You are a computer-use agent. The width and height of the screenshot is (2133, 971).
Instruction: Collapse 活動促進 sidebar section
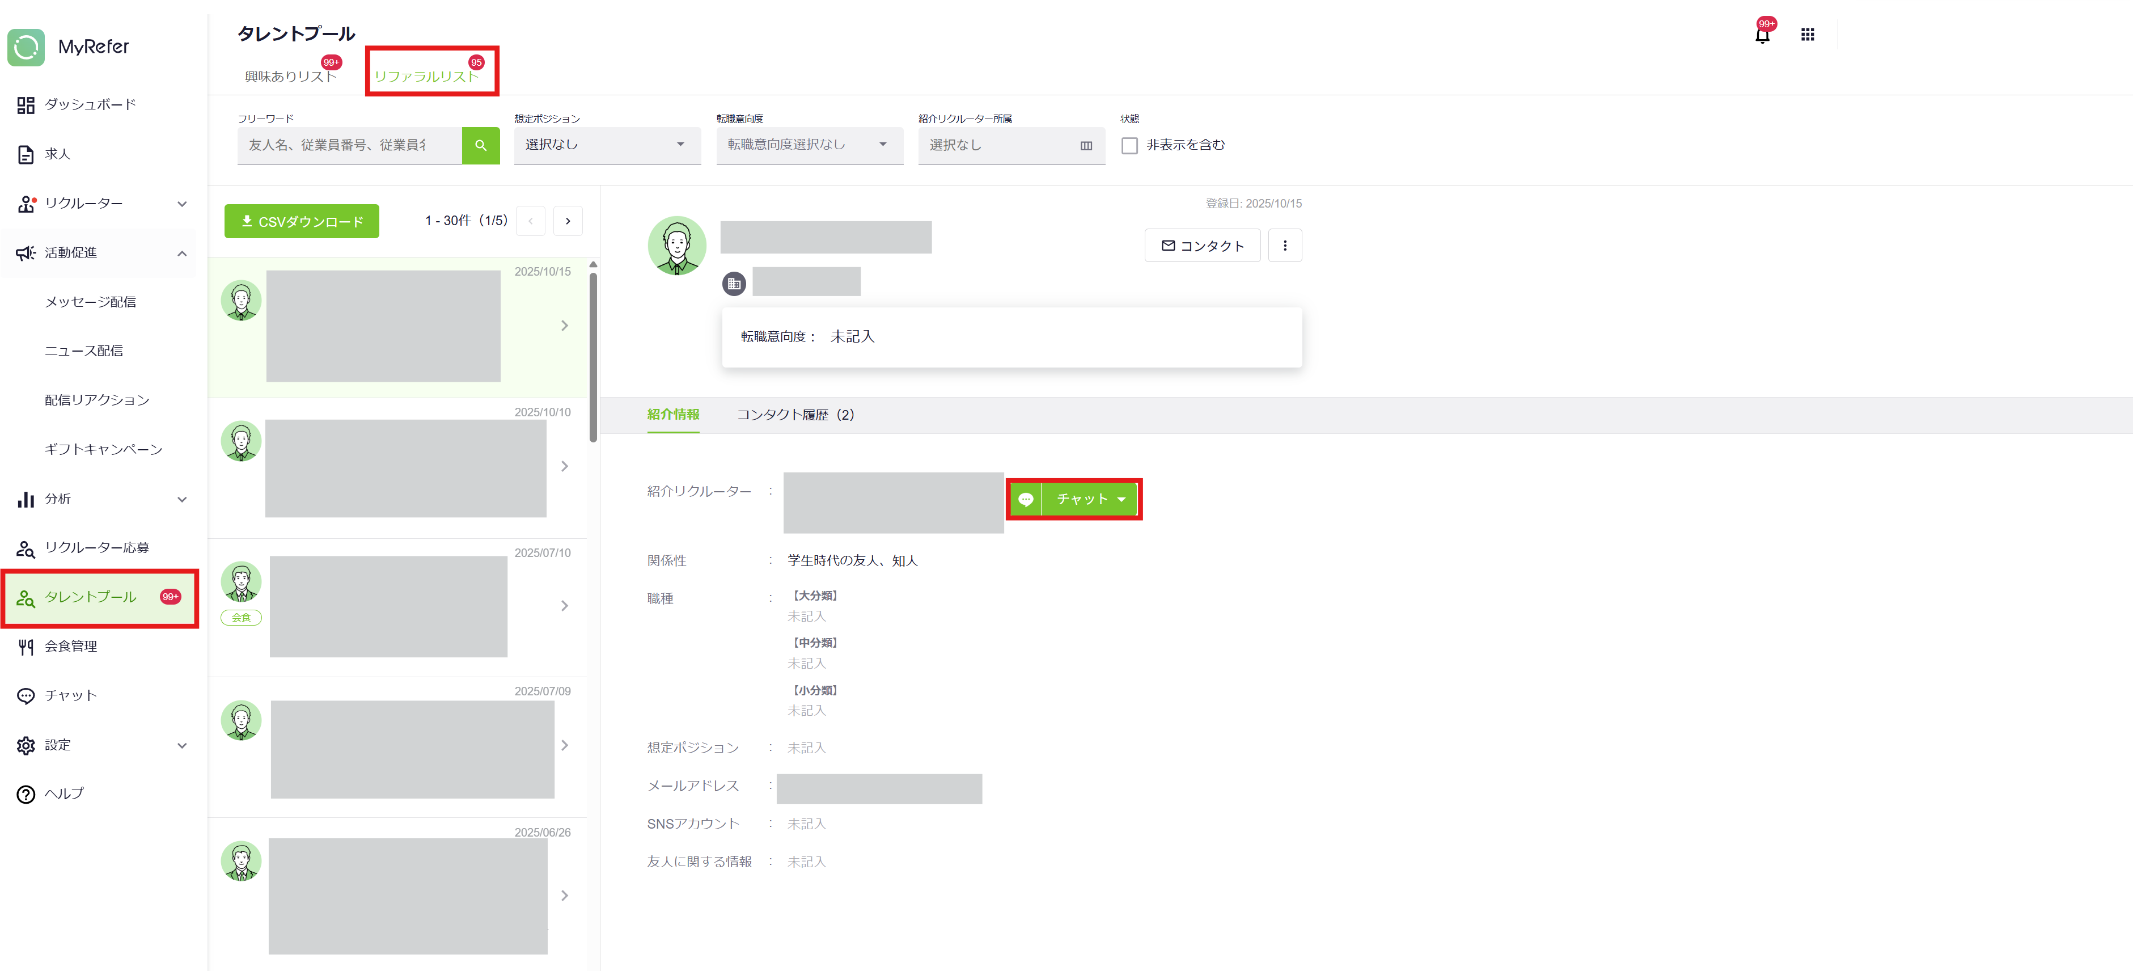click(x=181, y=253)
